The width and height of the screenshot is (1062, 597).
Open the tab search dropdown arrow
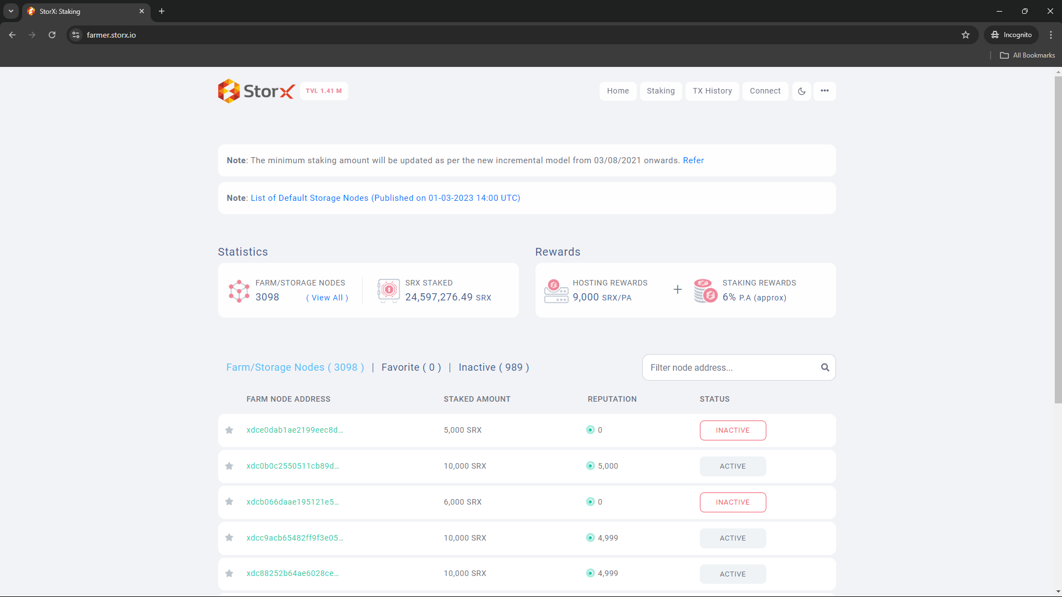pyautogui.click(x=11, y=11)
